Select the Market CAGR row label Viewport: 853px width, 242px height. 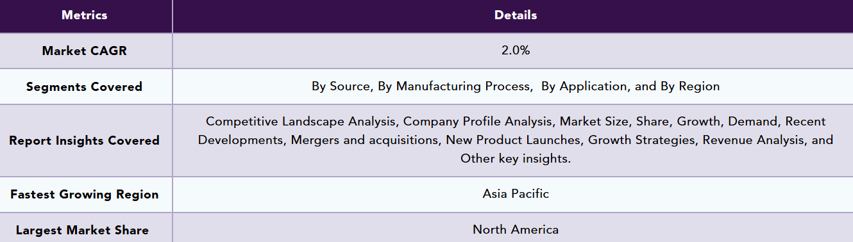85,51
